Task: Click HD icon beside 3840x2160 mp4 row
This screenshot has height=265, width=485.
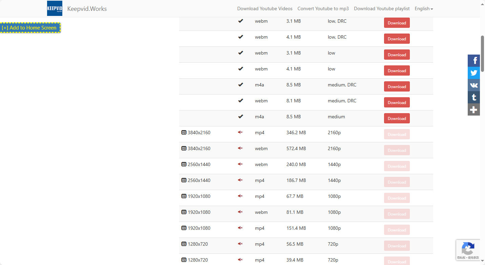Action: (184, 132)
